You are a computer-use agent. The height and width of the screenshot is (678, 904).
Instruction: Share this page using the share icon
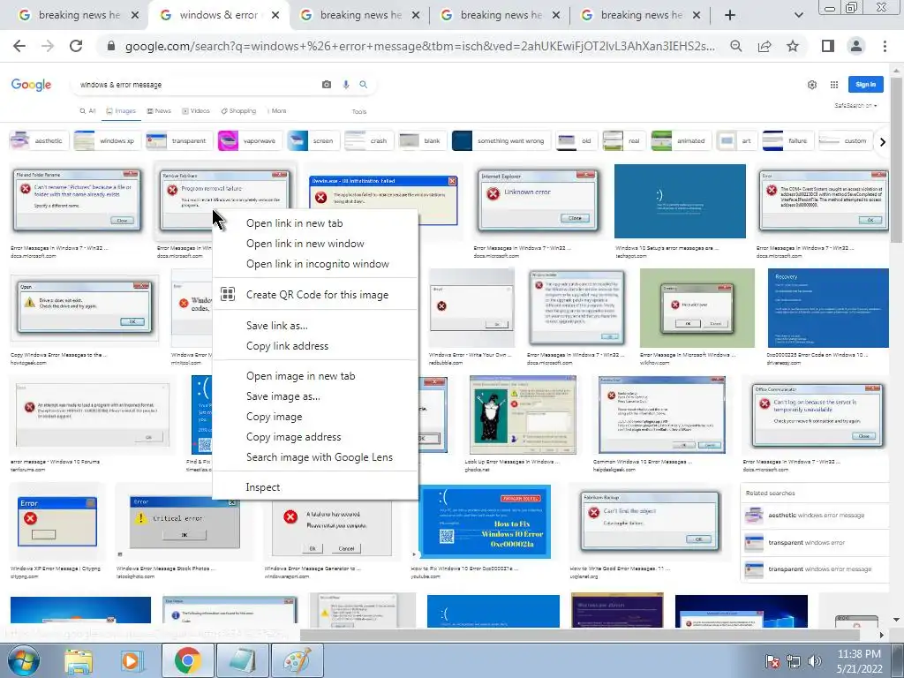click(x=765, y=46)
